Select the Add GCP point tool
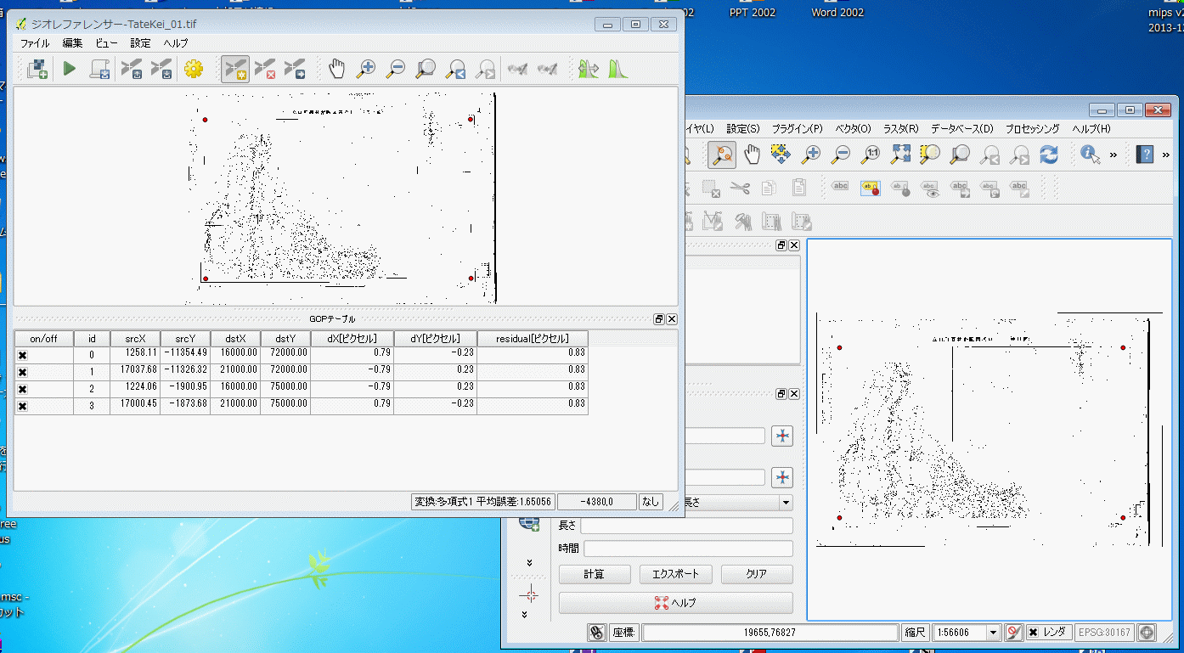 (x=235, y=69)
